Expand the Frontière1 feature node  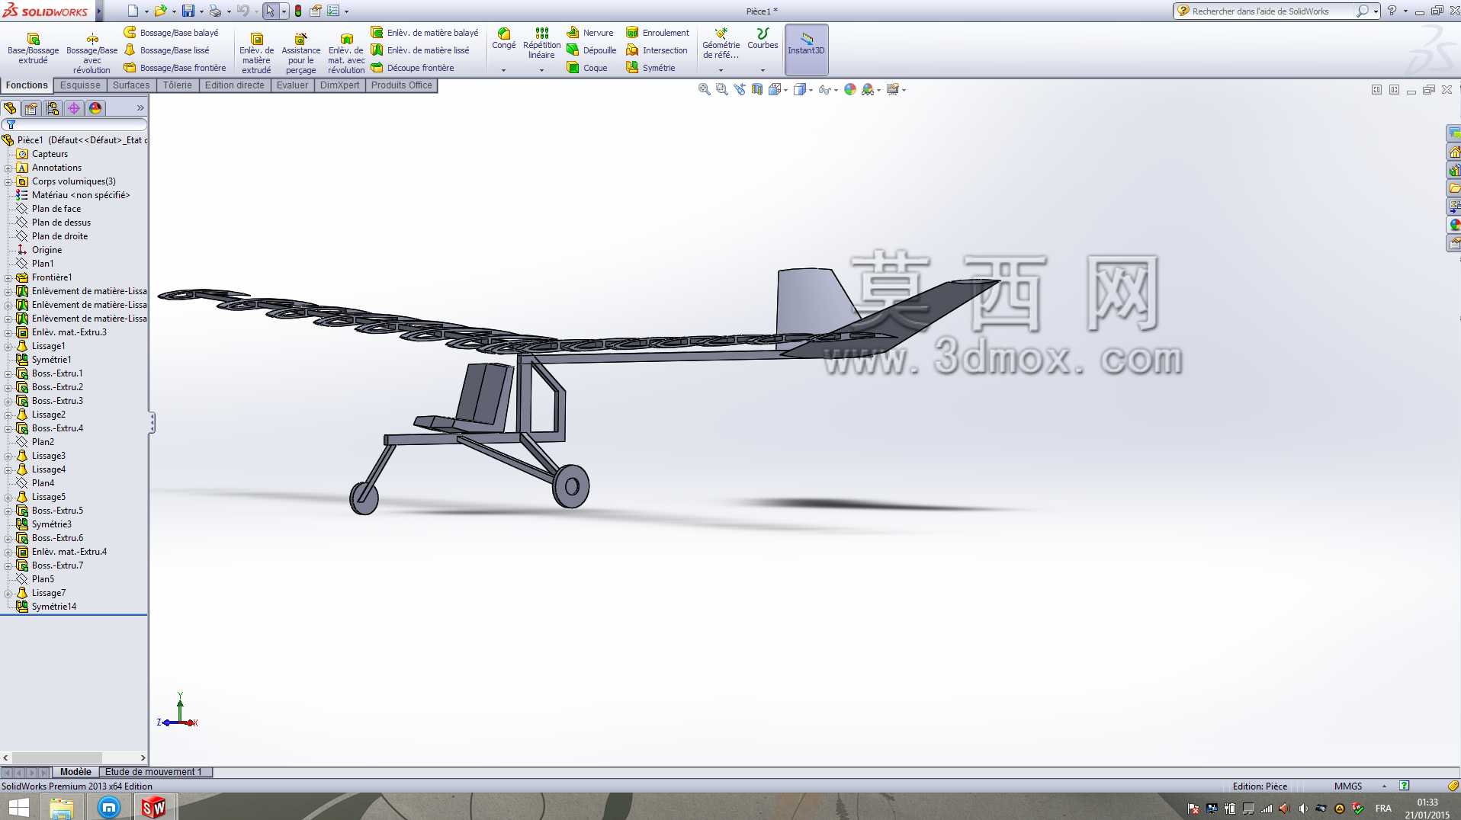click(8, 277)
